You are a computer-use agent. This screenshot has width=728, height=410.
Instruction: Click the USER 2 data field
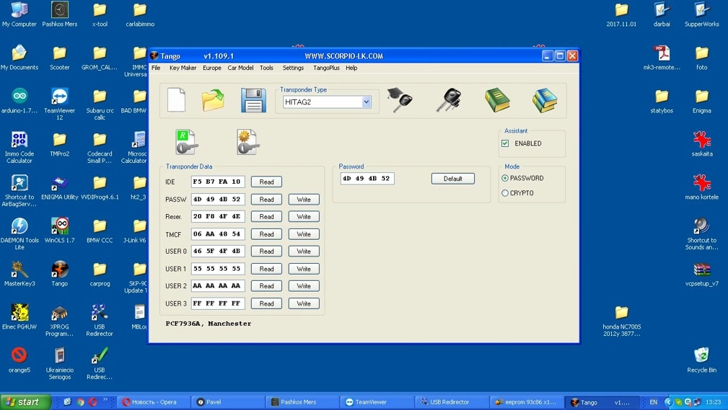218,286
